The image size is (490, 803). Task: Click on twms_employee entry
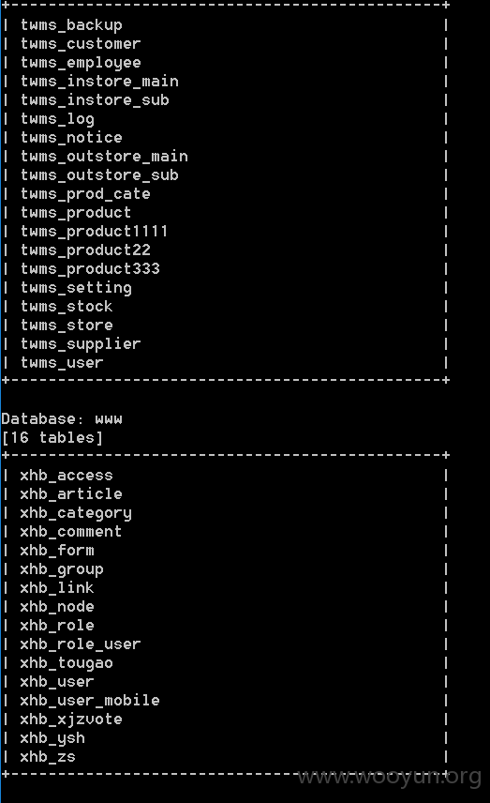click(81, 63)
